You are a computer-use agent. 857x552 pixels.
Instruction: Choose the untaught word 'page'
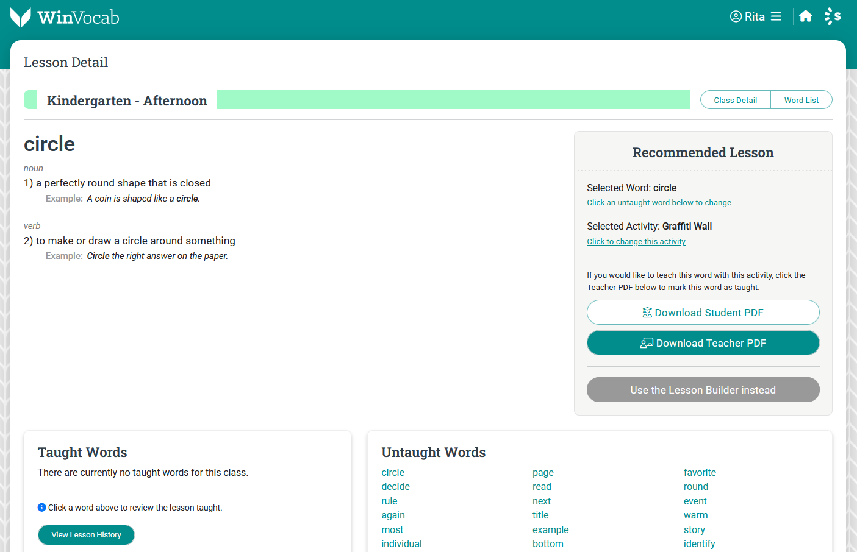[x=543, y=473]
